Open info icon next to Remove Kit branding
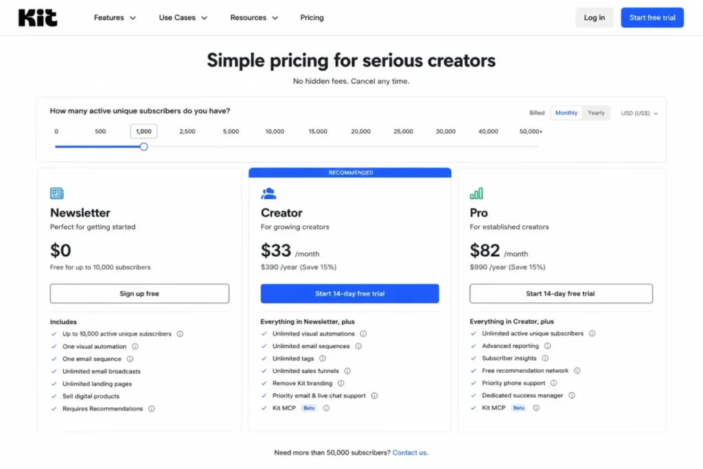703x469 pixels. pos(341,383)
